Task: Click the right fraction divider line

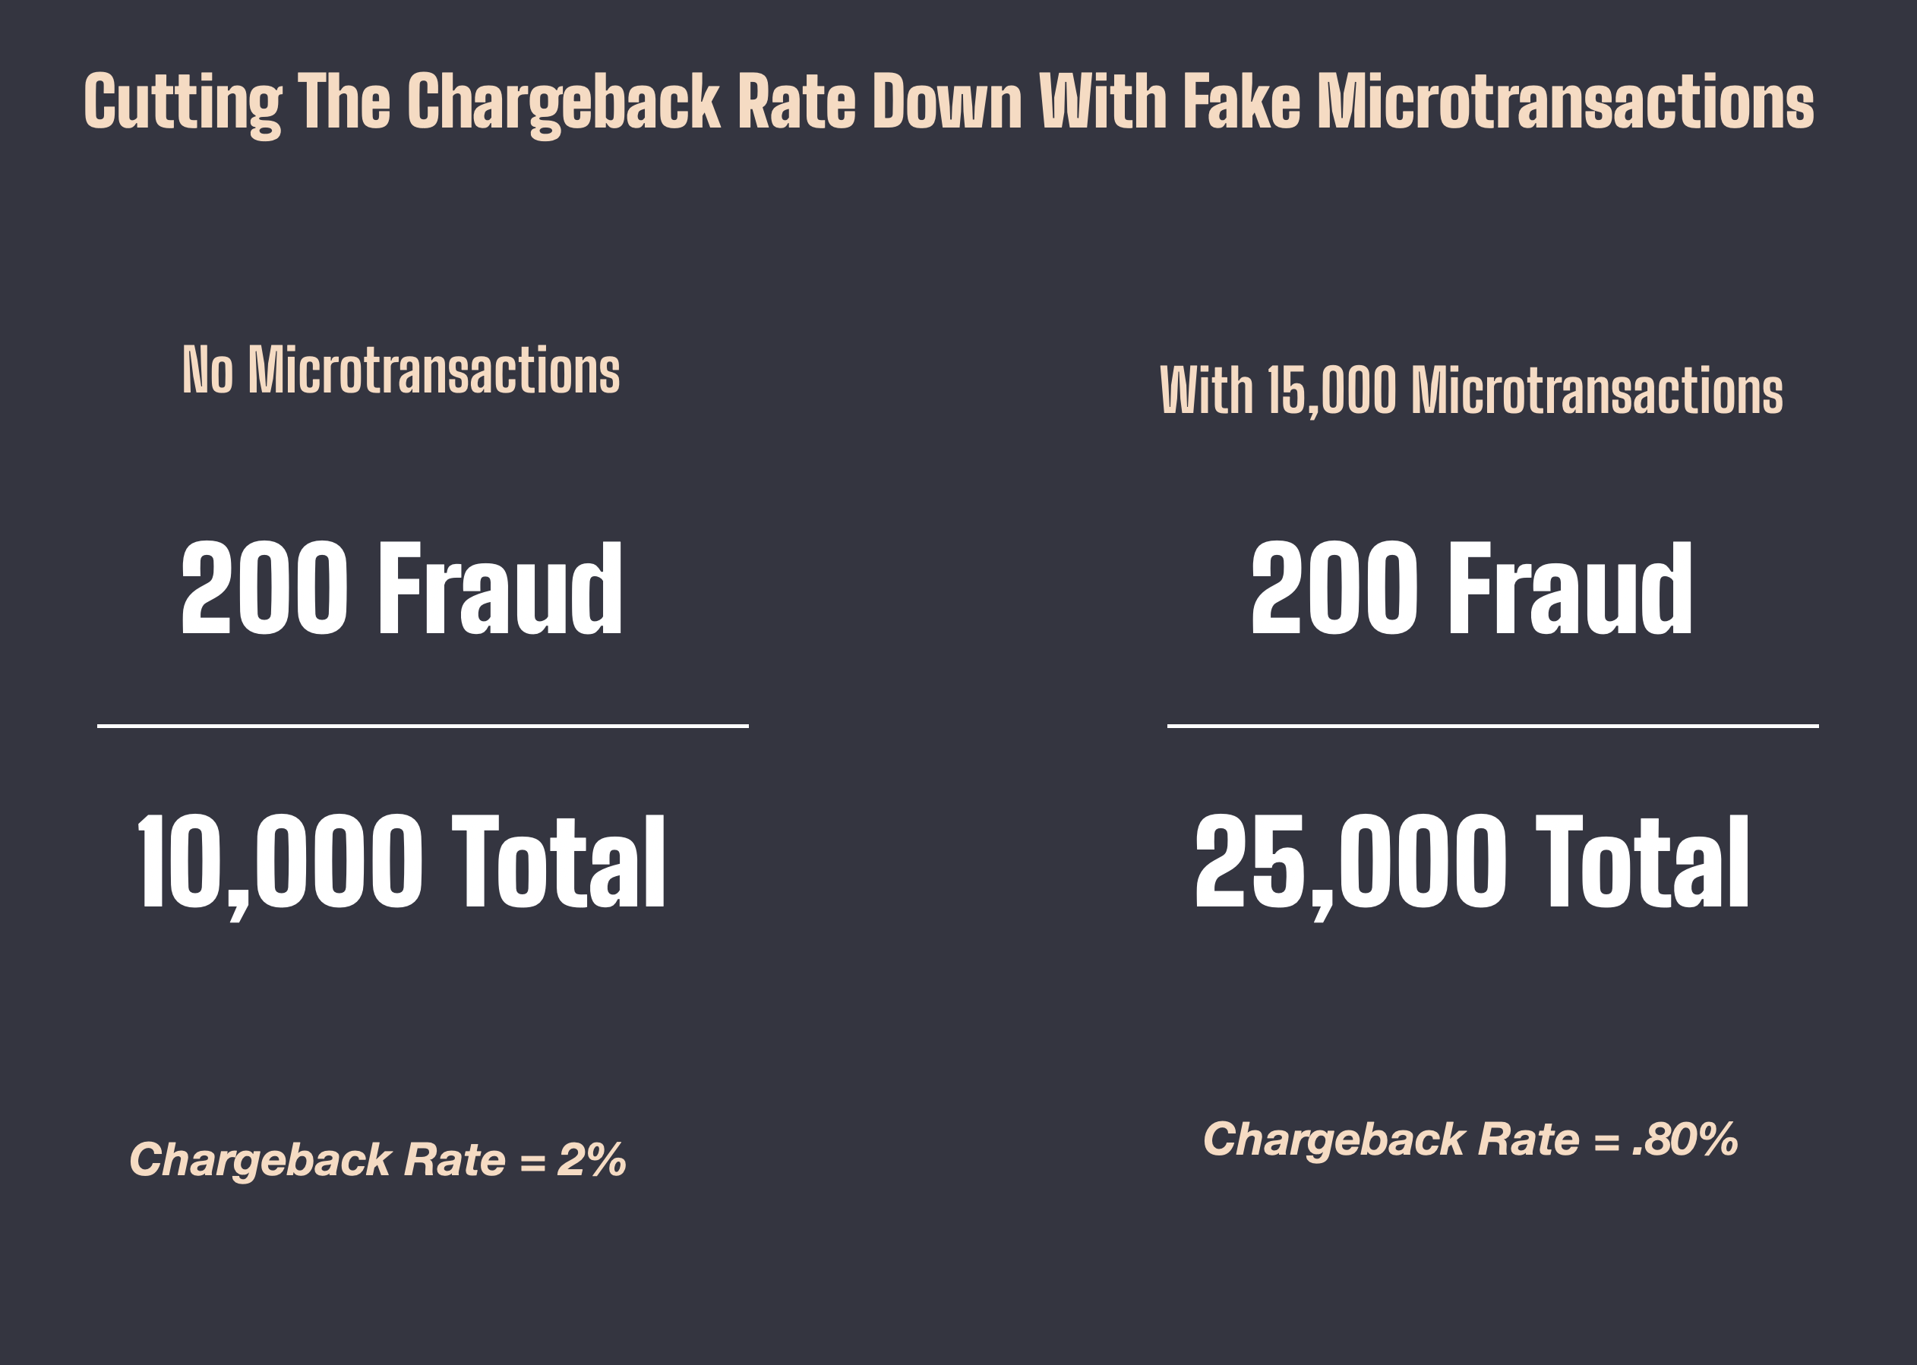Action: [1493, 725]
